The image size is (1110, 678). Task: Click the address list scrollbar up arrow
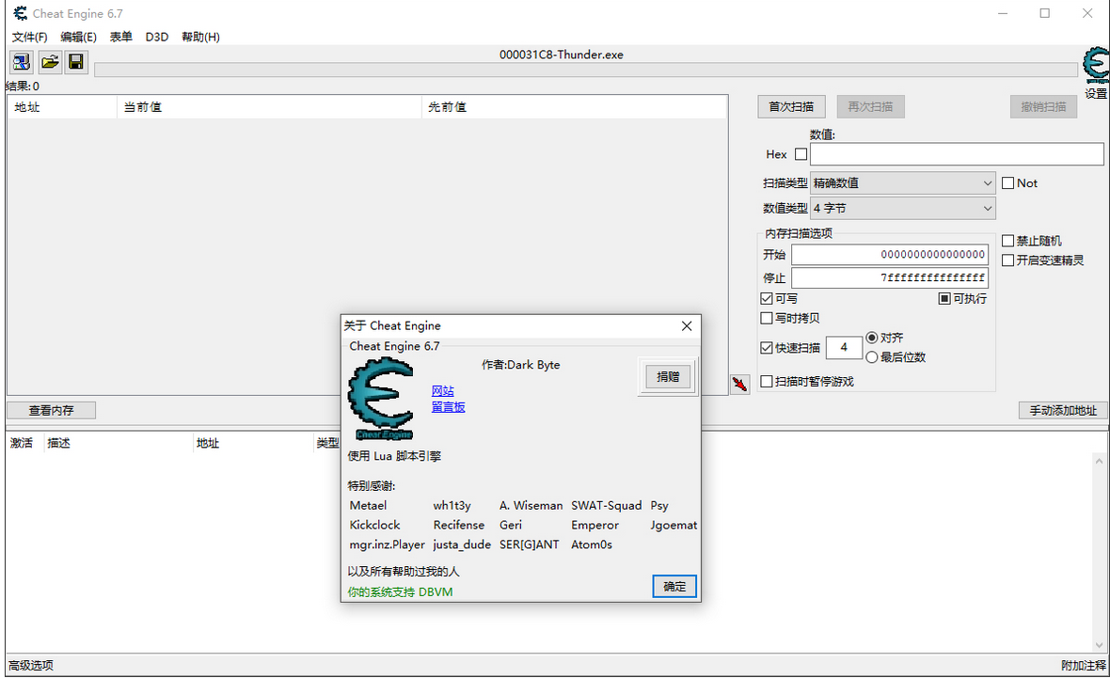coord(1100,461)
